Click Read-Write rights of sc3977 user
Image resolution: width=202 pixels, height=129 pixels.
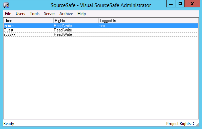click(63, 34)
